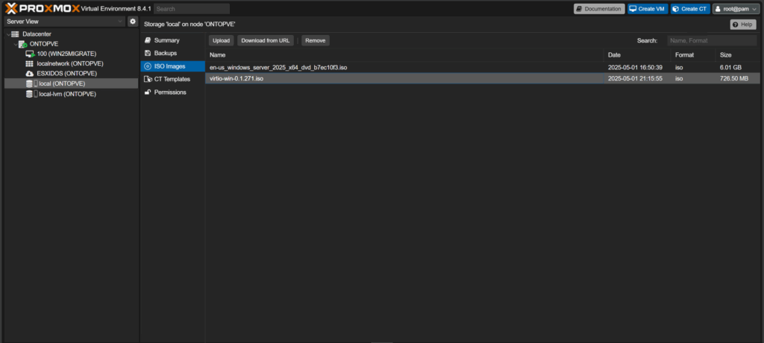Click the Help question mark icon
The height and width of the screenshot is (343, 764).
[735, 25]
